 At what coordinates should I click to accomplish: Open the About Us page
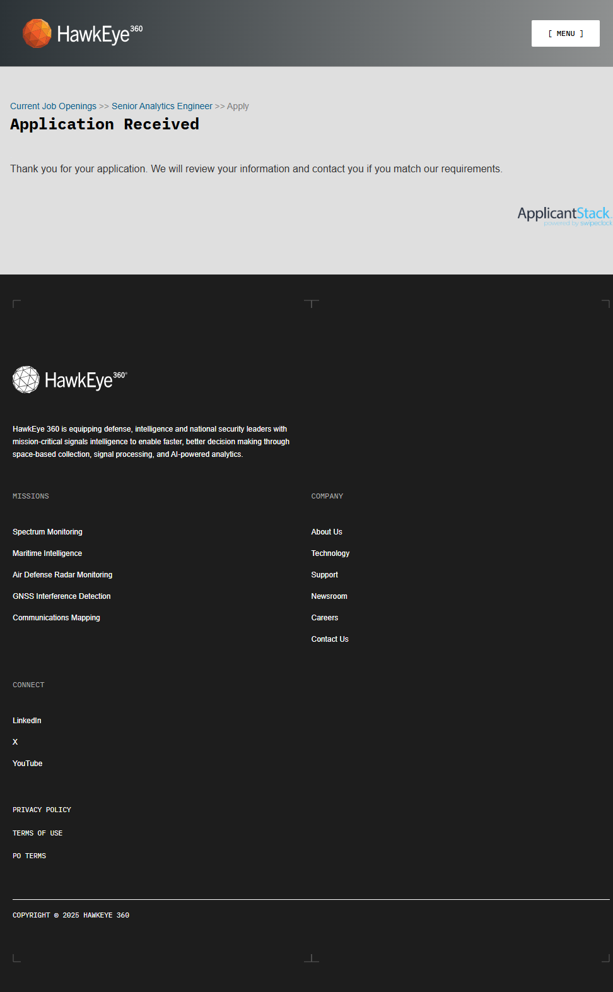(327, 532)
